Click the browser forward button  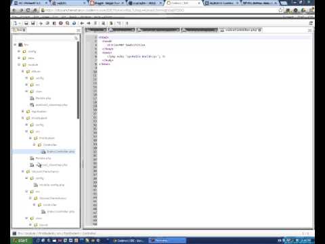pos(21,10)
